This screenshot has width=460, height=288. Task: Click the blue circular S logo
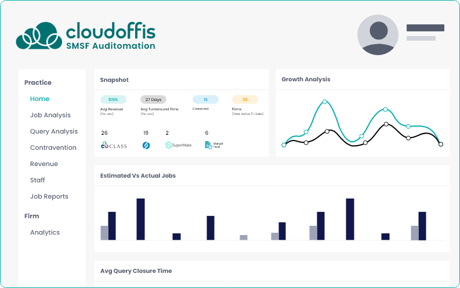(x=146, y=145)
